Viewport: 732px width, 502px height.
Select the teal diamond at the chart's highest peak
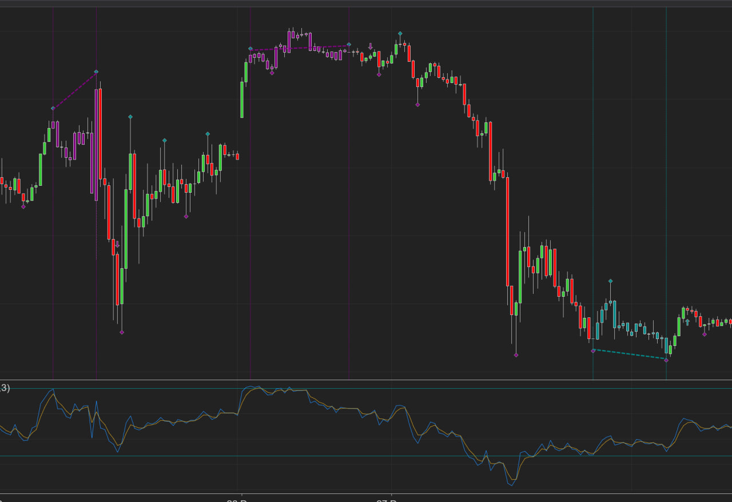point(400,34)
